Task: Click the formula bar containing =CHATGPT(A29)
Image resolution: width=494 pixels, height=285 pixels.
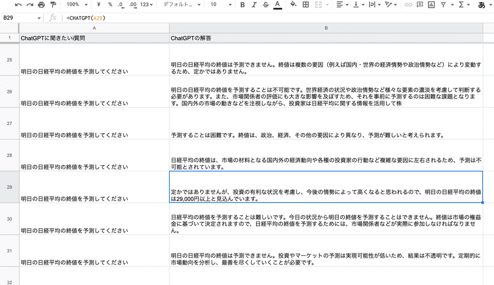Action: [x=277, y=18]
